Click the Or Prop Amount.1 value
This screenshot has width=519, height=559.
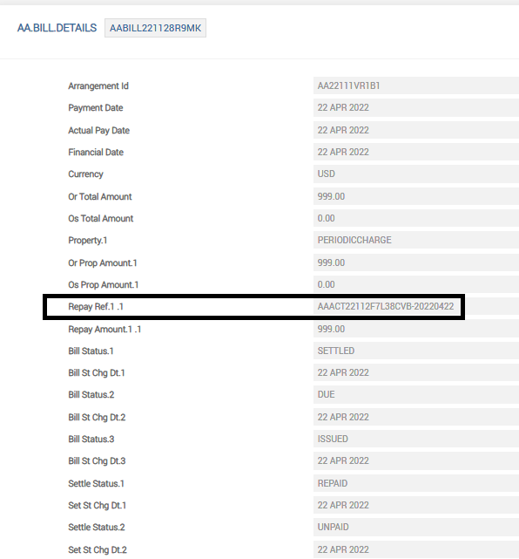[416, 262]
